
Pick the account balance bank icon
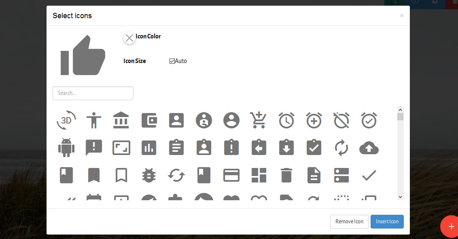(121, 120)
